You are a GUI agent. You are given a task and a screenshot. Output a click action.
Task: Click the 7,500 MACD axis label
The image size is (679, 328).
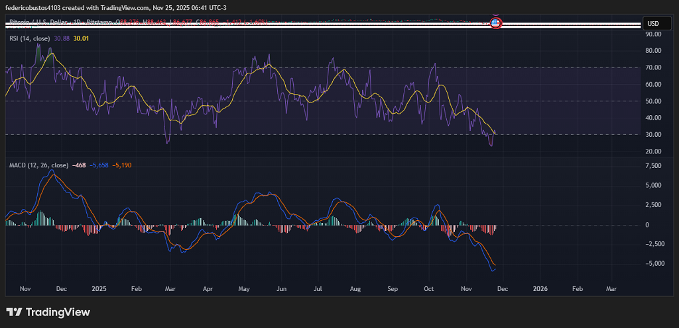(653, 166)
